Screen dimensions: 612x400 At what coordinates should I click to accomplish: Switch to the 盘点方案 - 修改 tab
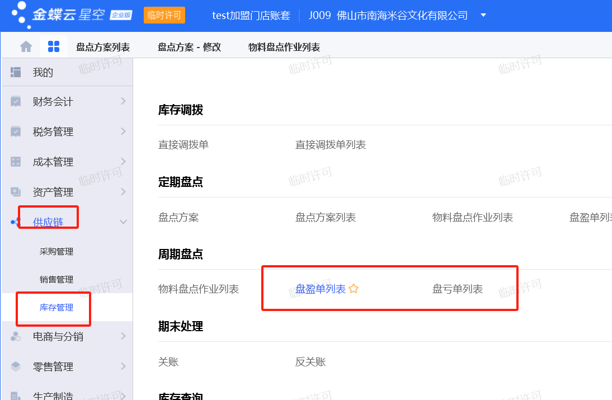[189, 48]
